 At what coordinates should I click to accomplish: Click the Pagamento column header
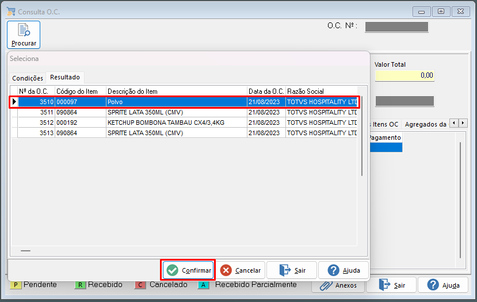click(386, 137)
